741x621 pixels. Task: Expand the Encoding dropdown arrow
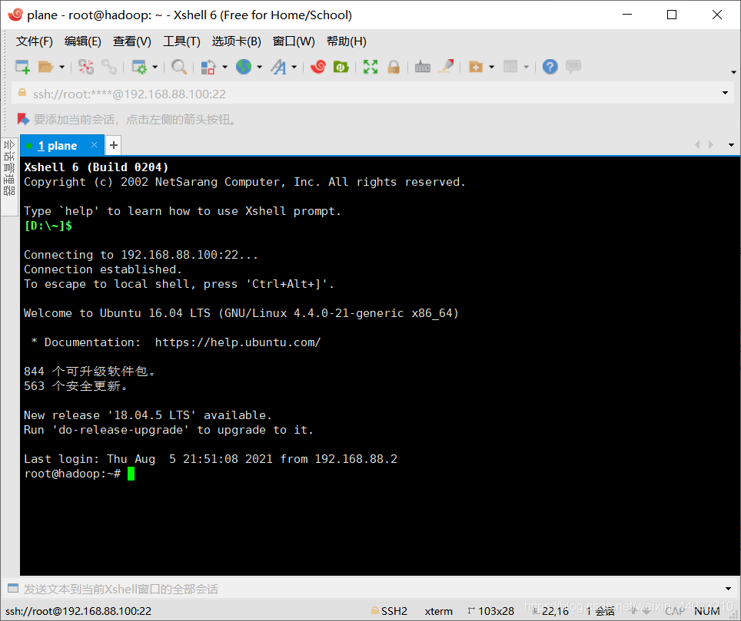[x=260, y=67]
